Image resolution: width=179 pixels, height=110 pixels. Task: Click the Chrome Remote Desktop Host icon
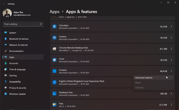click(x=55, y=49)
